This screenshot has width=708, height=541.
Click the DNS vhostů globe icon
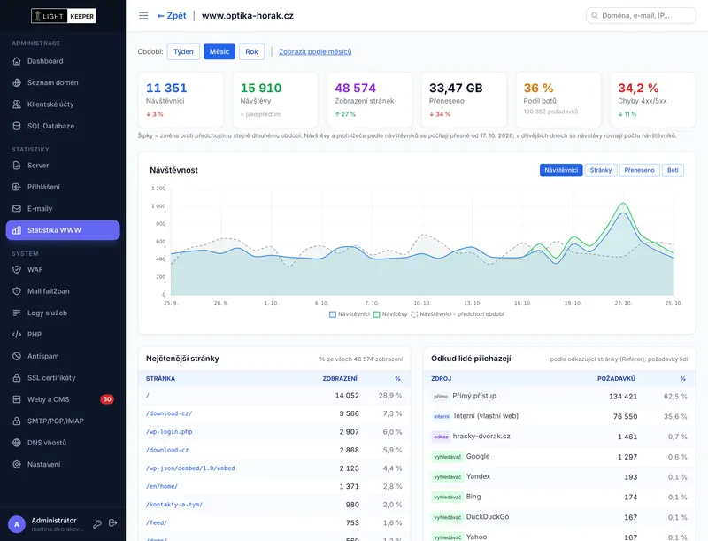17,443
